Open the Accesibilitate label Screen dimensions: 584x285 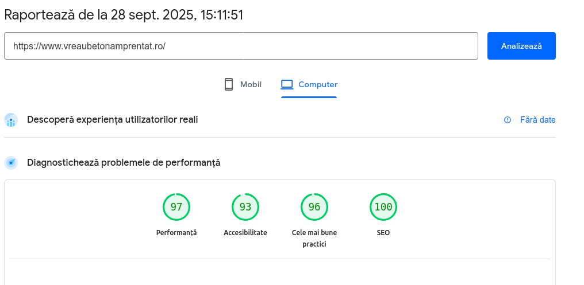(245, 233)
